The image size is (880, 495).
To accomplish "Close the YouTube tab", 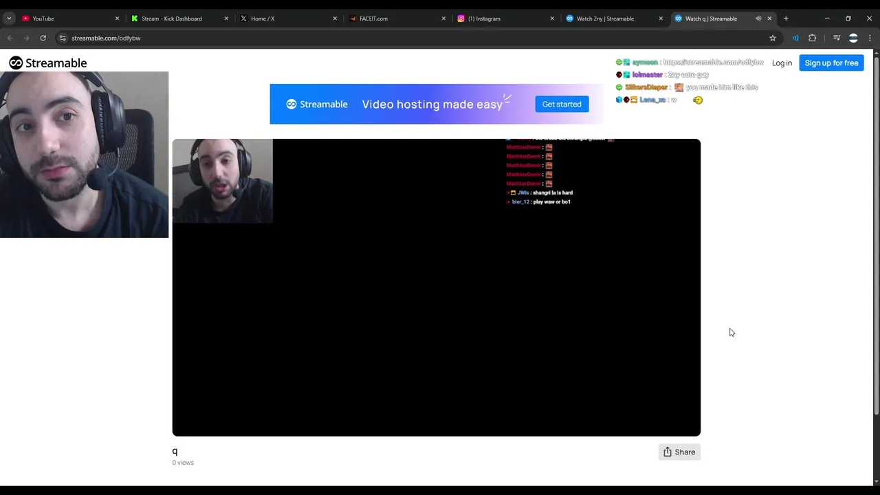I will (117, 19).
